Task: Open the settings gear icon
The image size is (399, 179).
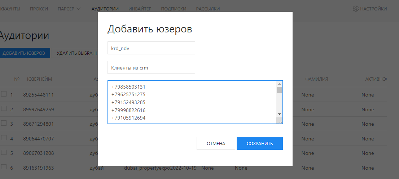Action: (x=355, y=9)
